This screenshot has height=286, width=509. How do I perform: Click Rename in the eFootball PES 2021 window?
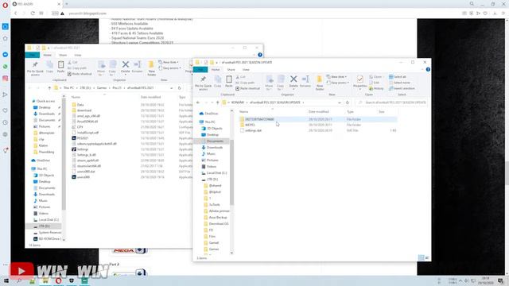(138, 67)
